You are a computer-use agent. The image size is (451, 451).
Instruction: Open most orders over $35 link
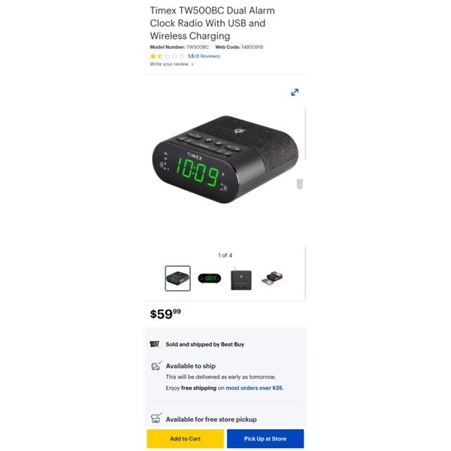click(x=255, y=388)
